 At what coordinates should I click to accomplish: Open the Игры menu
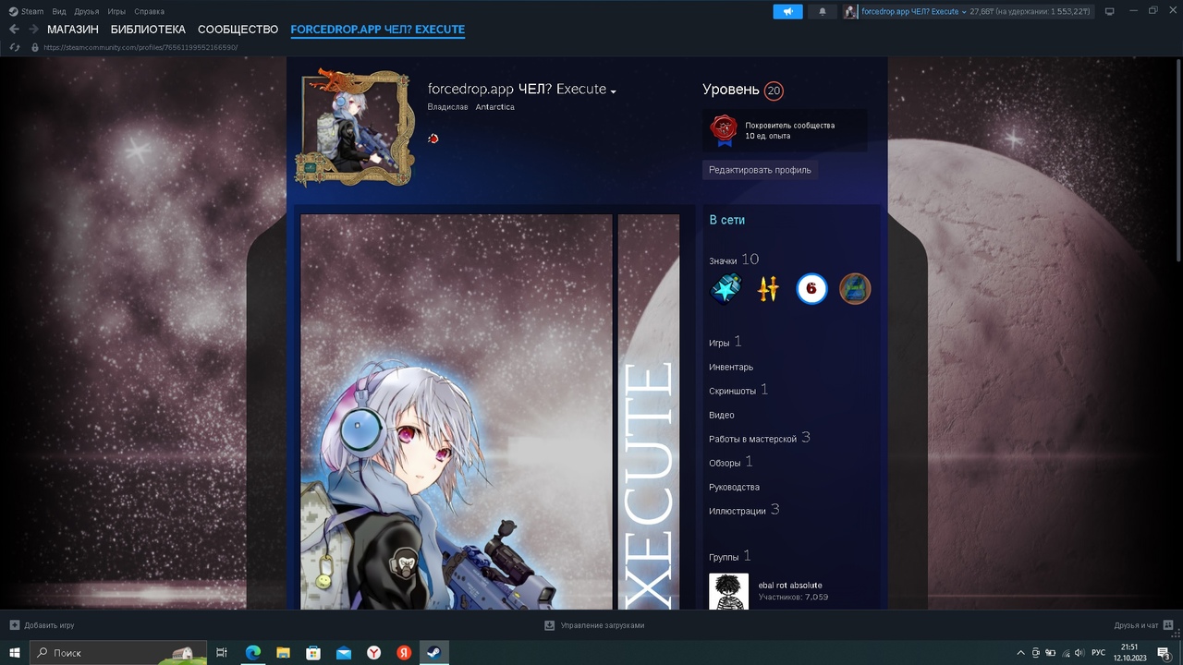116,12
